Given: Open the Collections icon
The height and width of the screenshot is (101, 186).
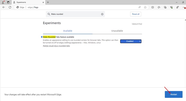Looking at the screenshot, I should 165,7.
